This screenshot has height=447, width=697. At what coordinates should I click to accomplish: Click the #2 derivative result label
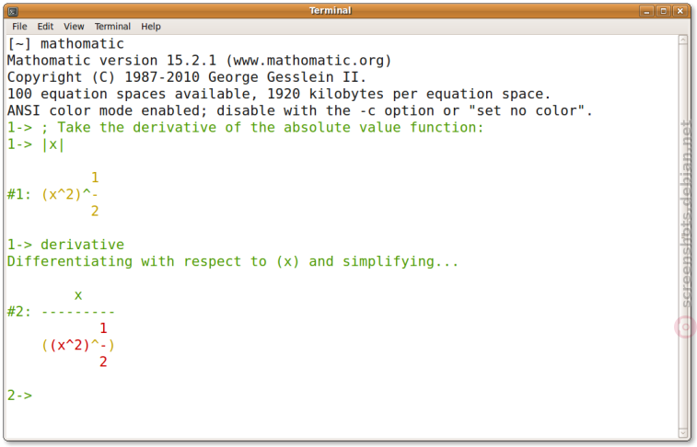(19, 312)
